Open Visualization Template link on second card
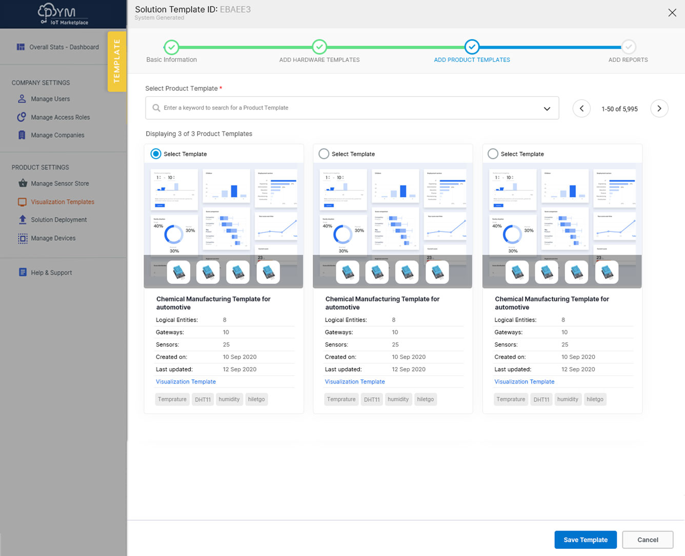 (355, 382)
